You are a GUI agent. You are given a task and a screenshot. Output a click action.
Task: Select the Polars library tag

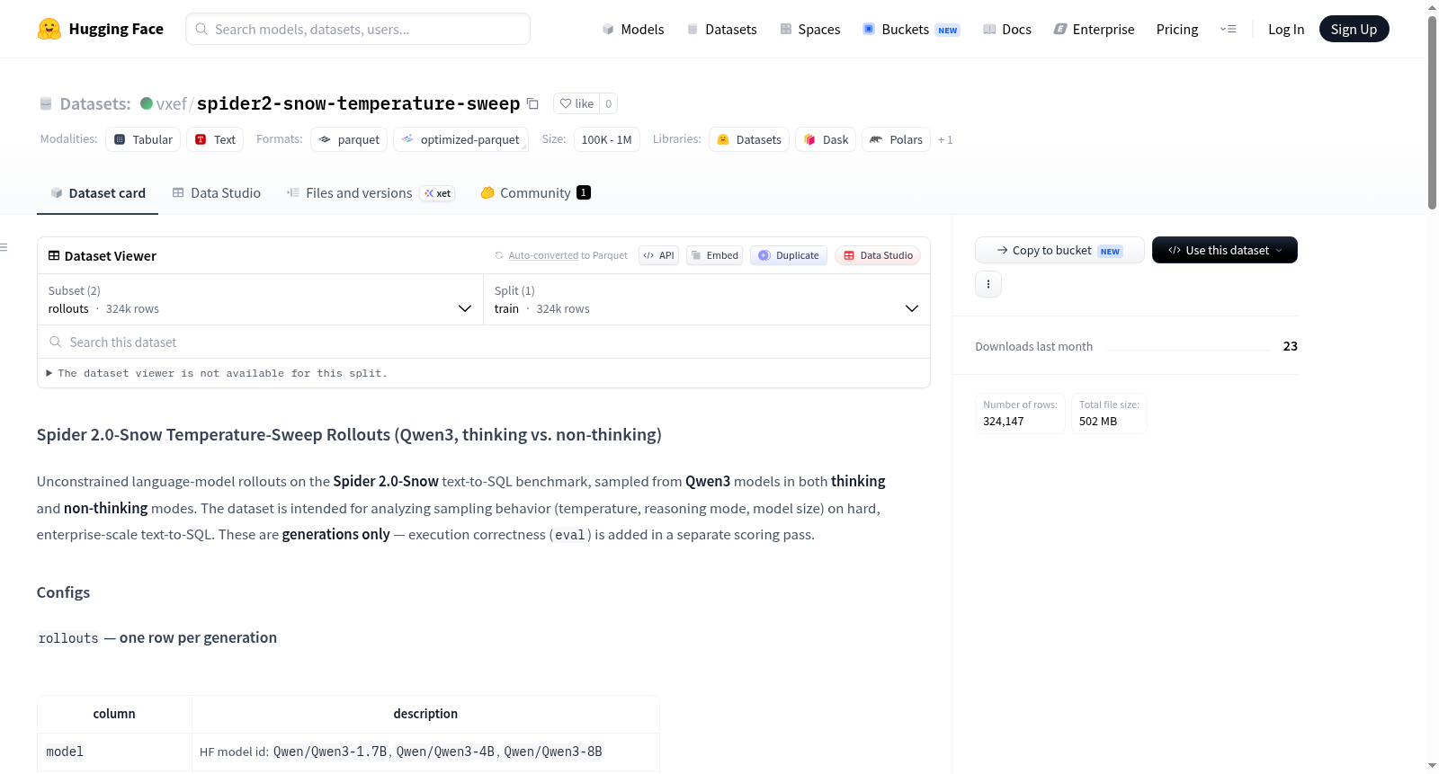tap(897, 139)
